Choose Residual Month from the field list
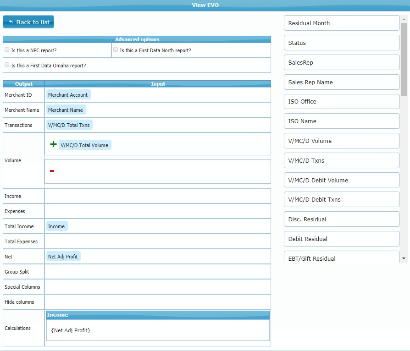The height and width of the screenshot is (351, 410). point(342,23)
